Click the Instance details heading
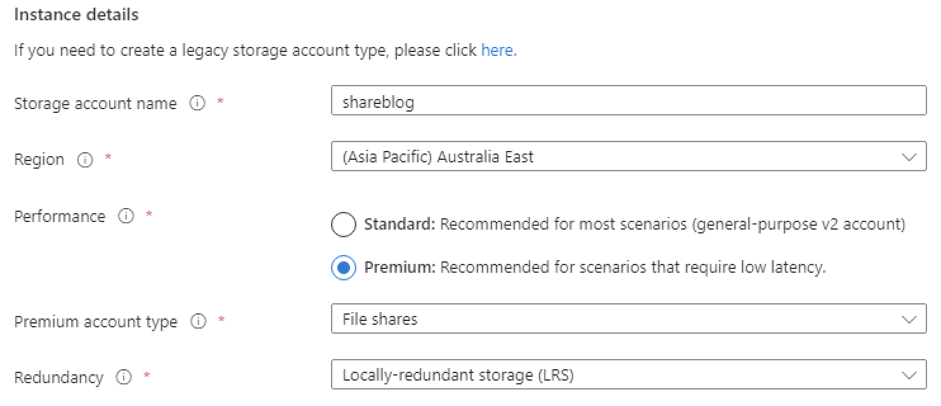Viewport: 941px width, 406px height. pyautogui.click(x=76, y=15)
